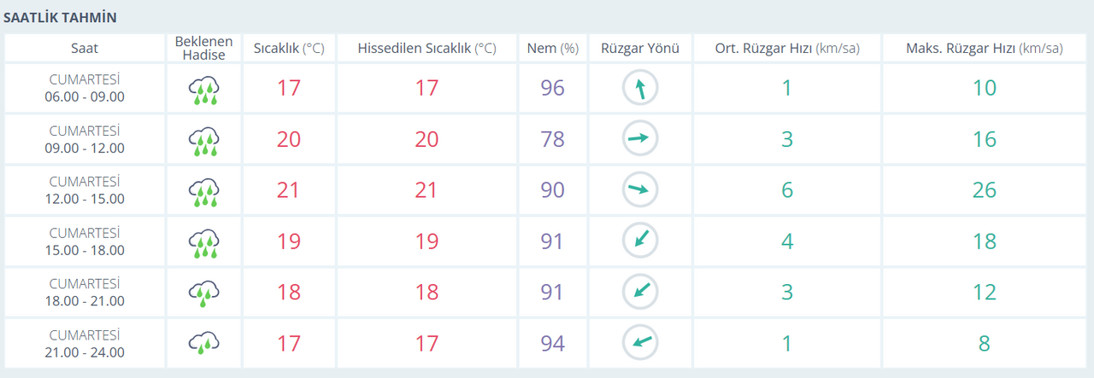Click the Rüzgar Yönü column header
The image size is (1094, 378).
[639, 49]
